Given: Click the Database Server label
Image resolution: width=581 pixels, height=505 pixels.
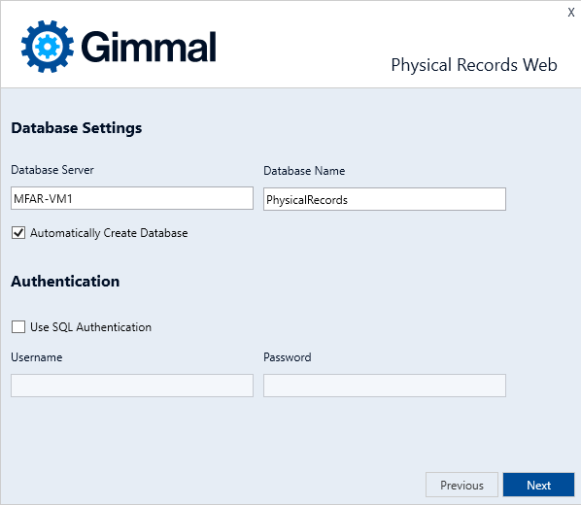Looking at the screenshot, I should (x=52, y=170).
